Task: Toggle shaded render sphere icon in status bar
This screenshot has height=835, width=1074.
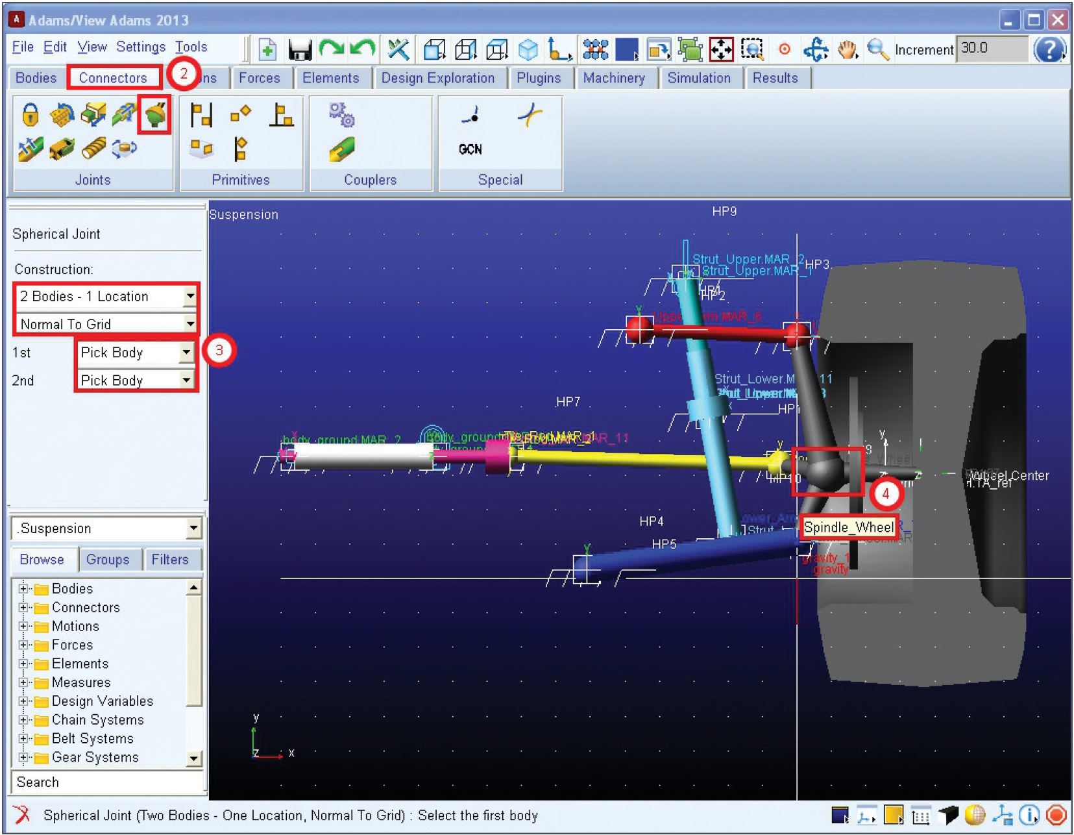Action: (x=974, y=815)
